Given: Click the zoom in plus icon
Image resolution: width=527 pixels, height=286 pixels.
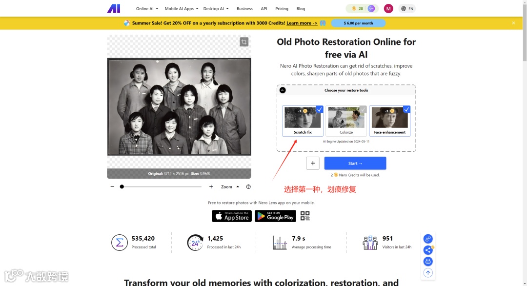Looking at the screenshot, I should (x=211, y=187).
